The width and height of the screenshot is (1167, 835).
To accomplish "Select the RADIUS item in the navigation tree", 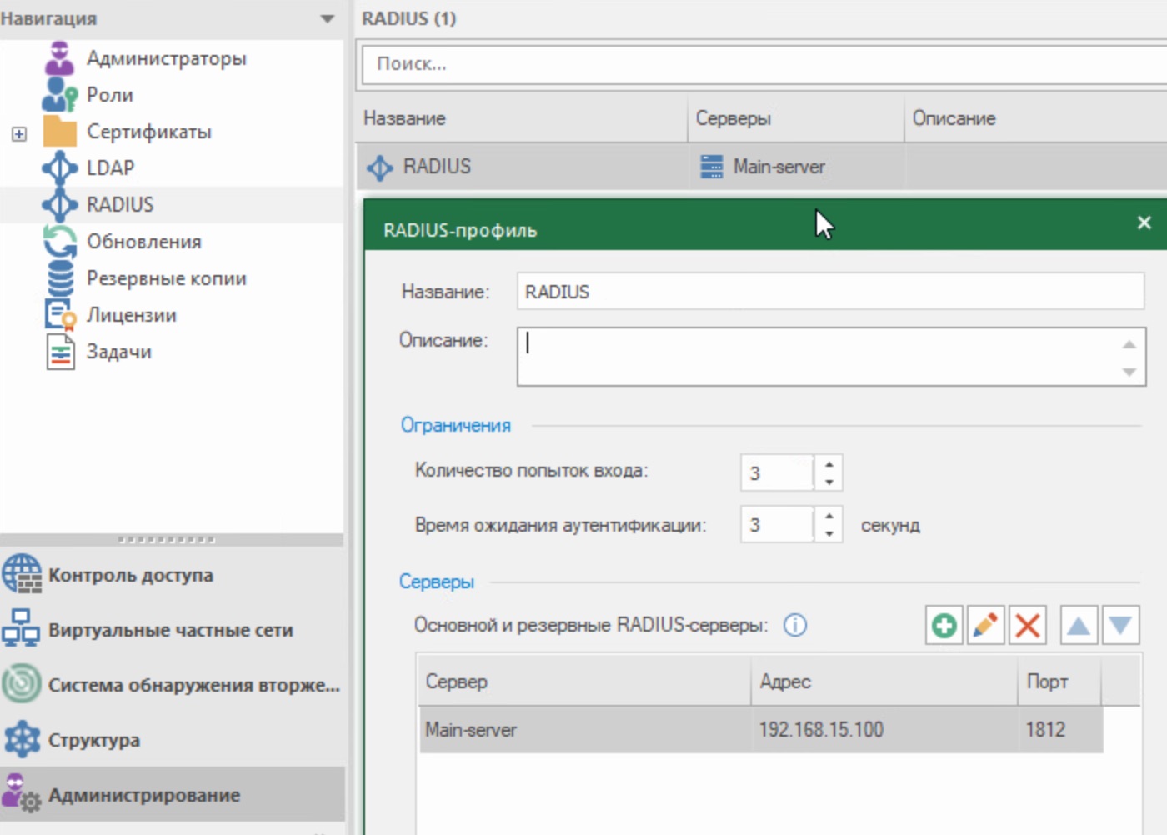I will pyautogui.click(x=121, y=204).
